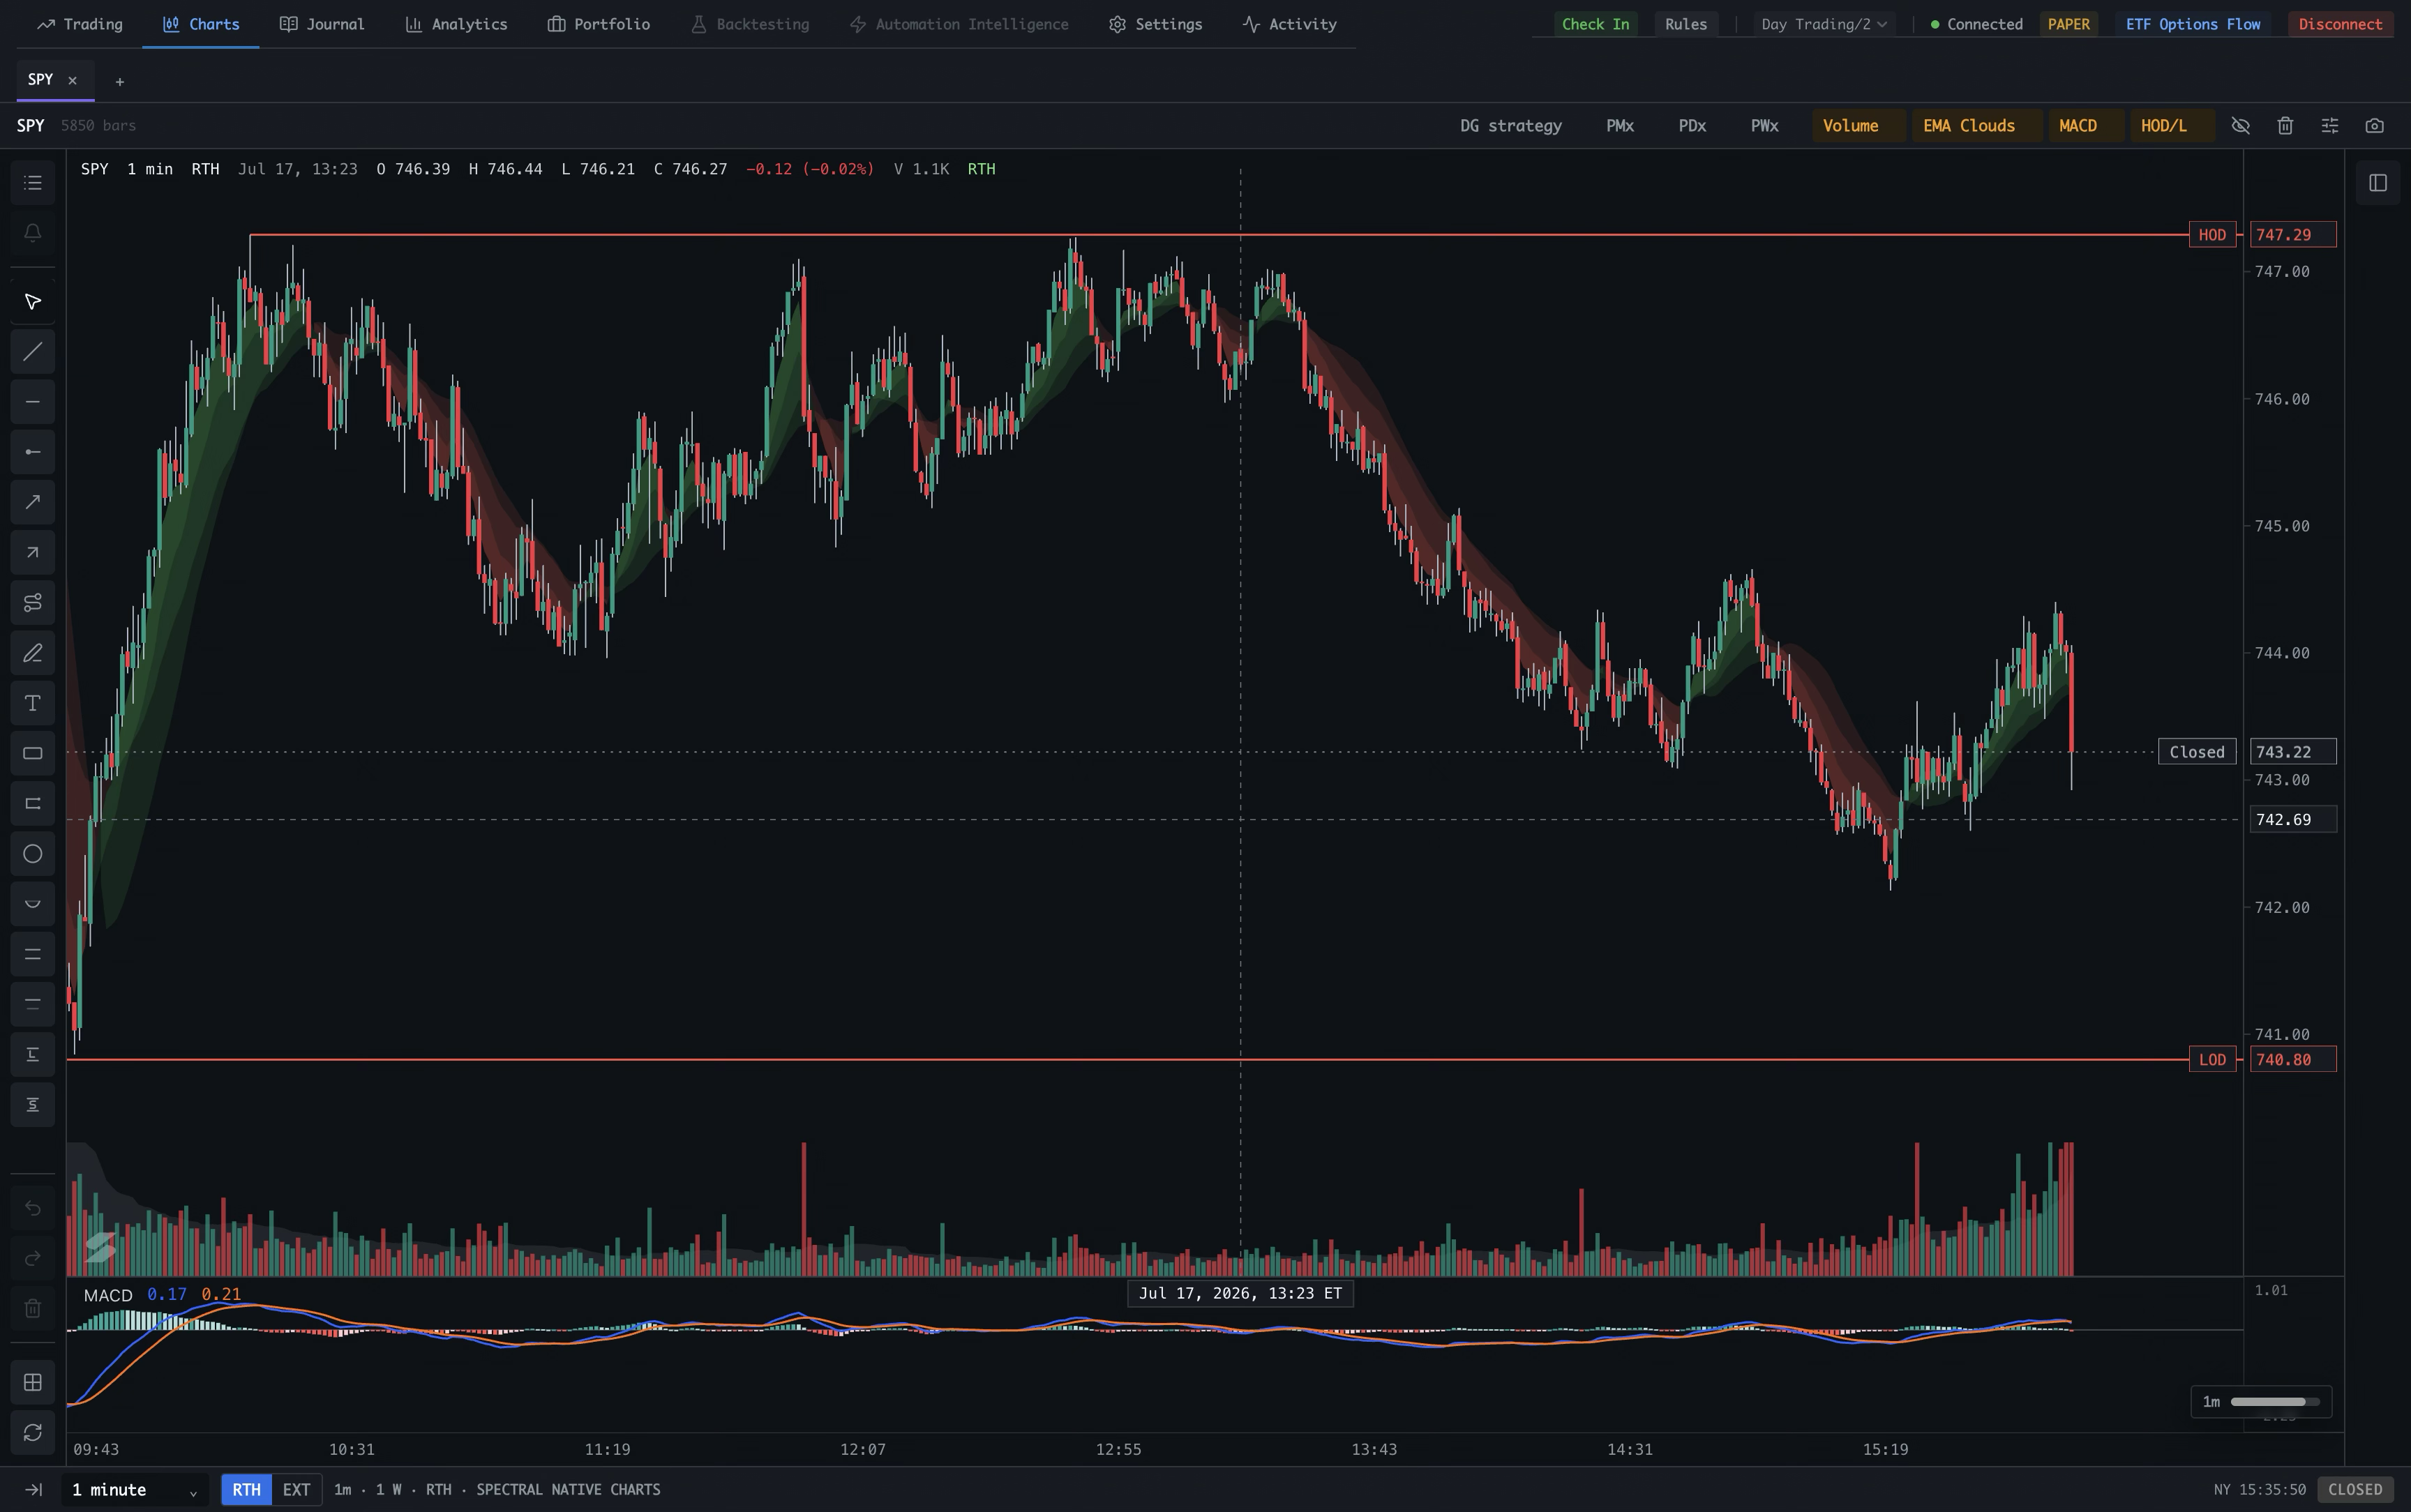Click the left toolbar trash icon
The image size is (2411, 1512).
click(x=32, y=1308)
